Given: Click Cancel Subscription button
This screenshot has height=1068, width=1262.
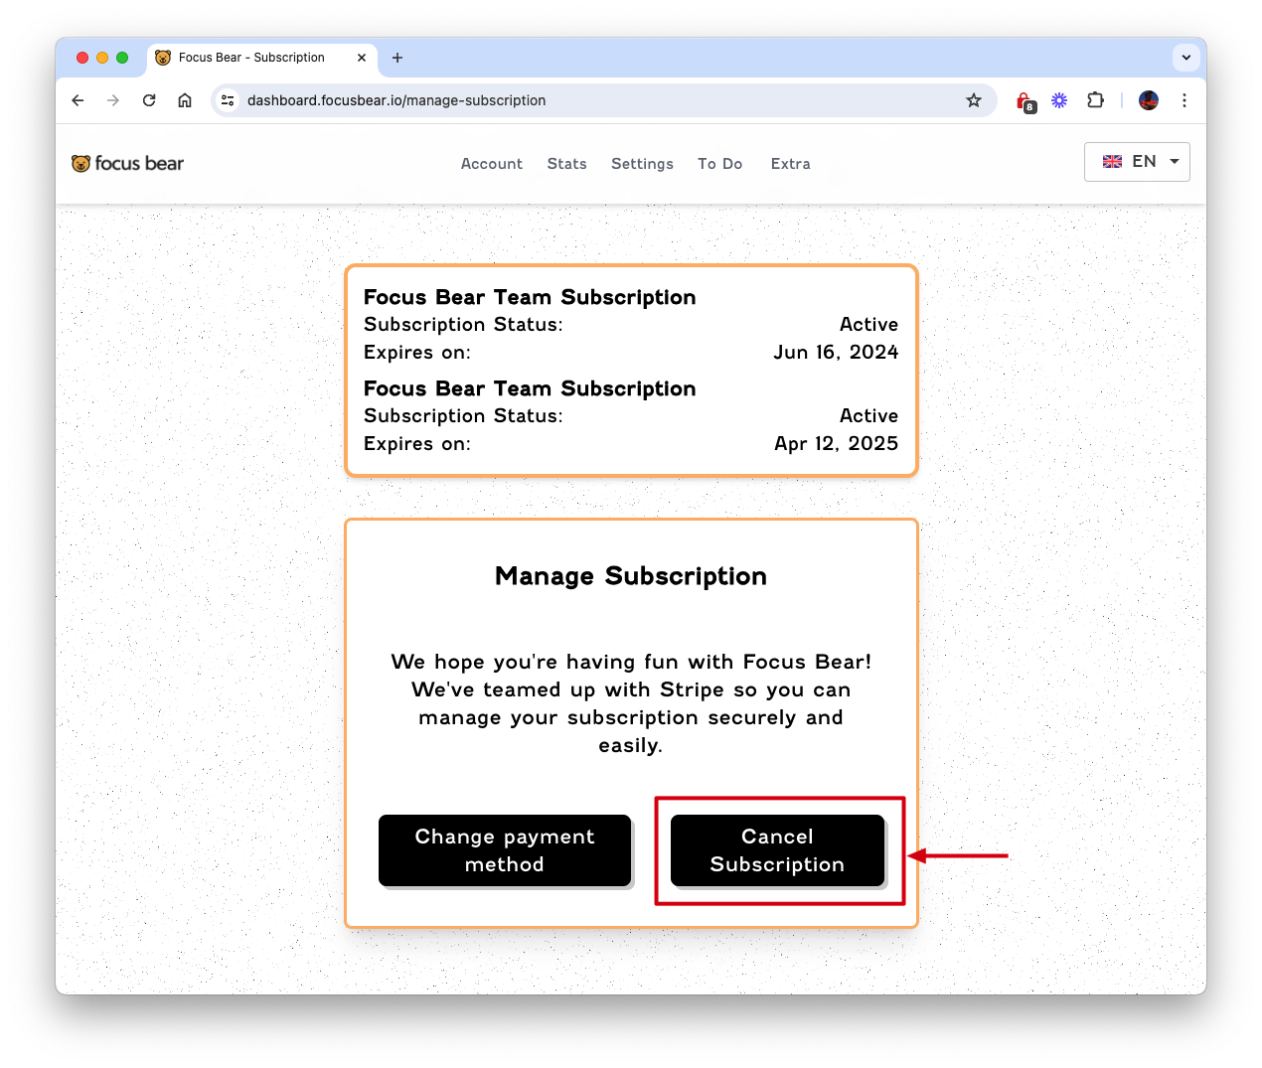Looking at the screenshot, I should click(x=777, y=850).
